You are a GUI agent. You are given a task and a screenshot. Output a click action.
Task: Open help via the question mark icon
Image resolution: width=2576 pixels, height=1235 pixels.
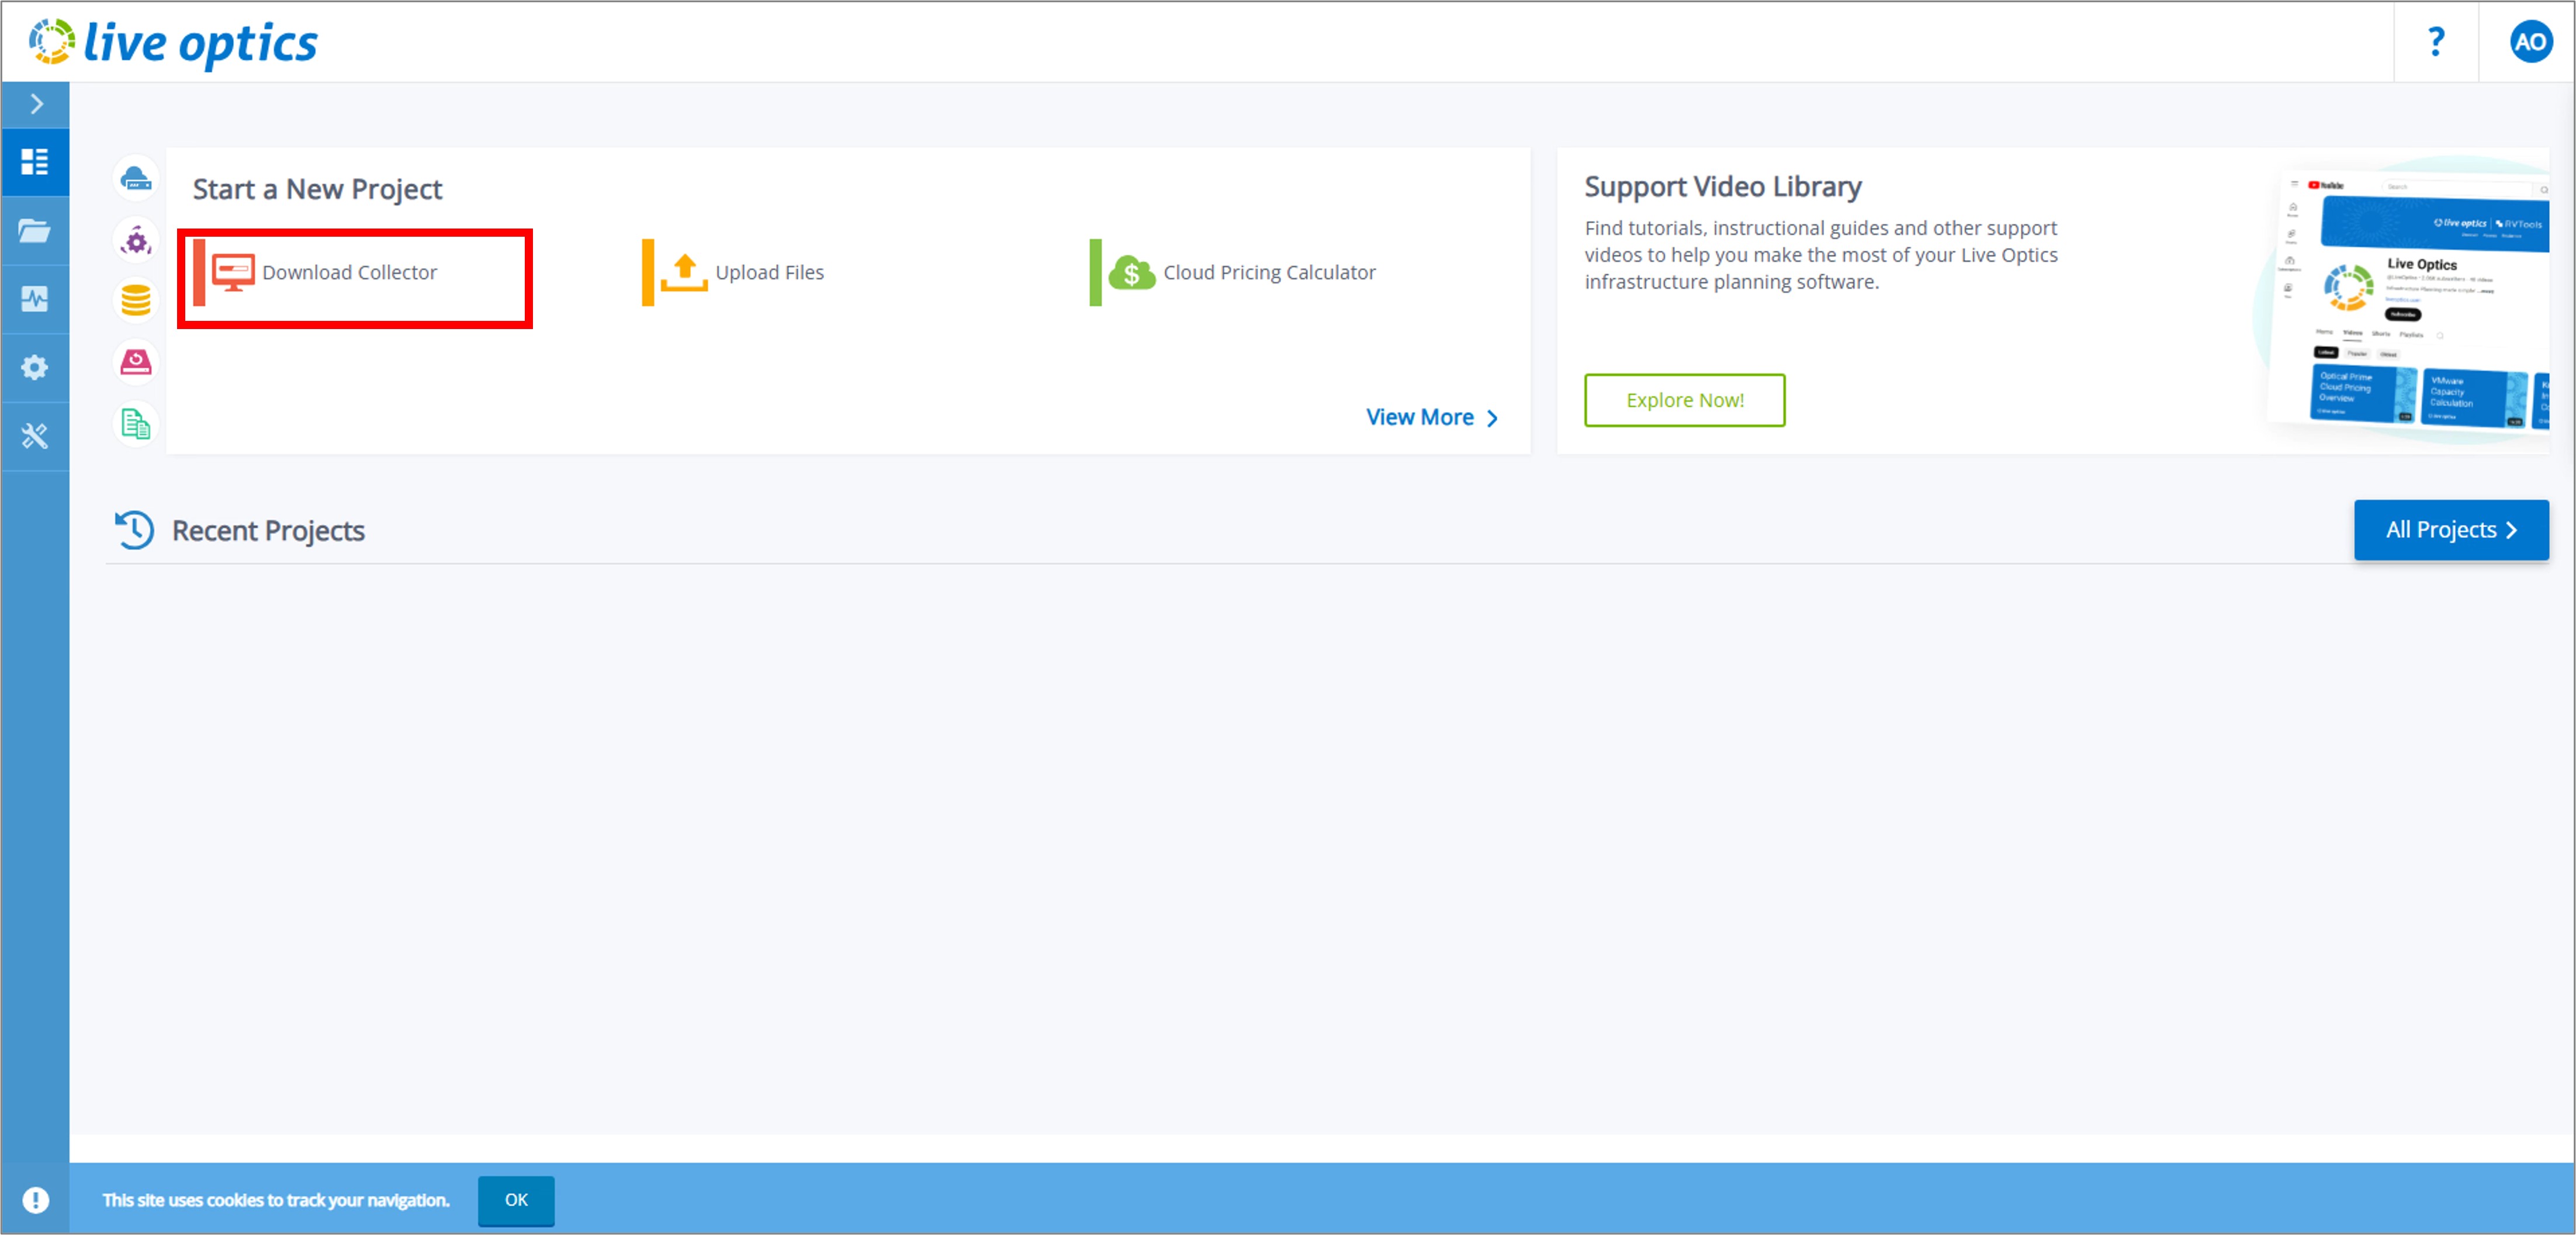tap(2435, 42)
